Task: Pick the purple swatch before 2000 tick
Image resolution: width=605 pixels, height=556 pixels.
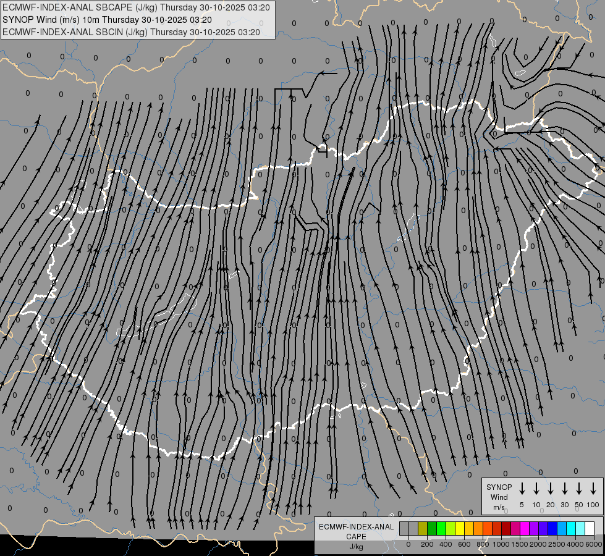Action: pyautogui.click(x=534, y=528)
